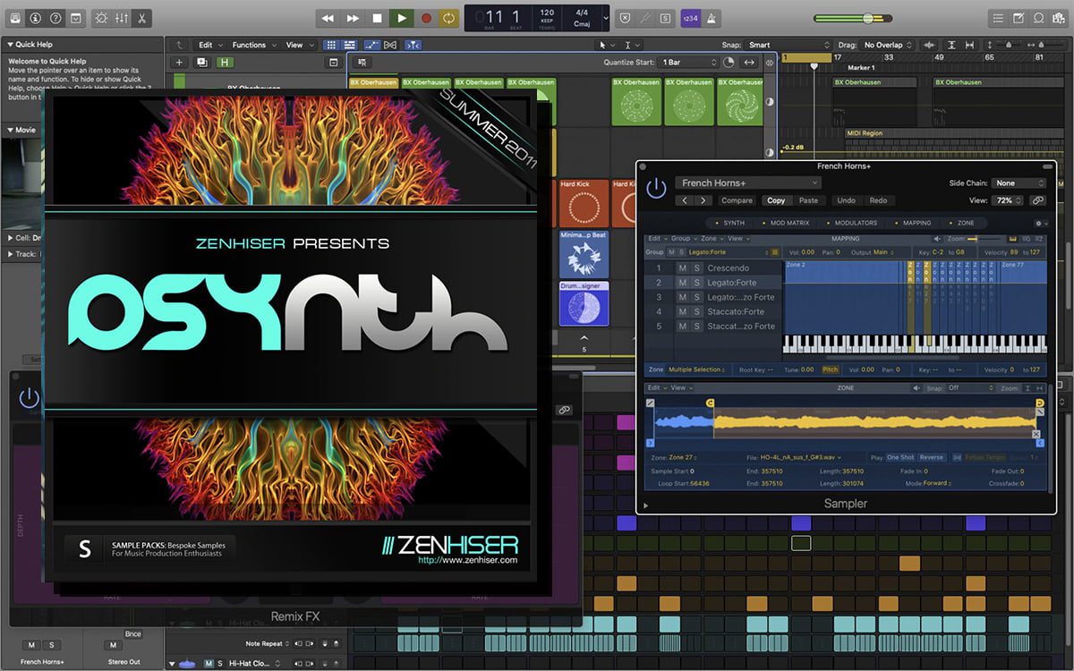Open the Smart Controls icon
Image resolution: width=1074 pixels, height=671 pixels.
point(99,18)
